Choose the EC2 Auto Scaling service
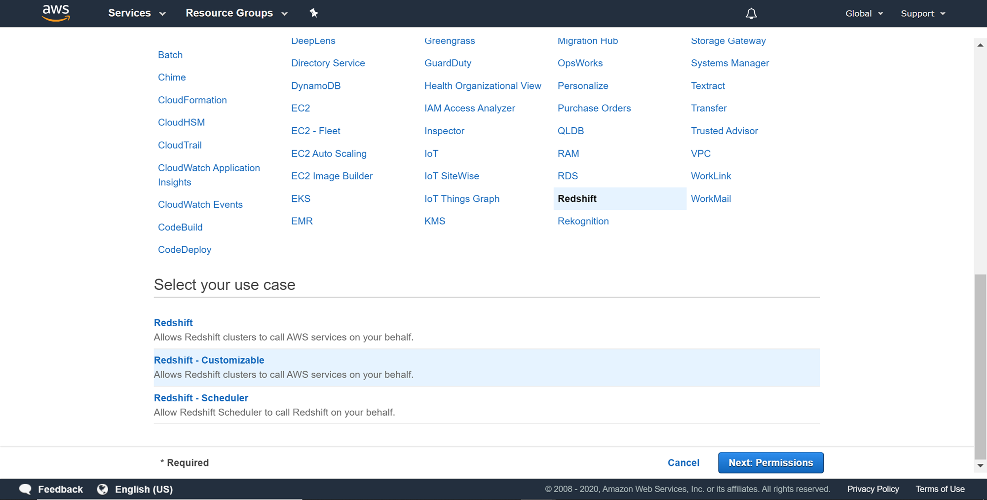The image size is (987, 500). pos(329,154)
